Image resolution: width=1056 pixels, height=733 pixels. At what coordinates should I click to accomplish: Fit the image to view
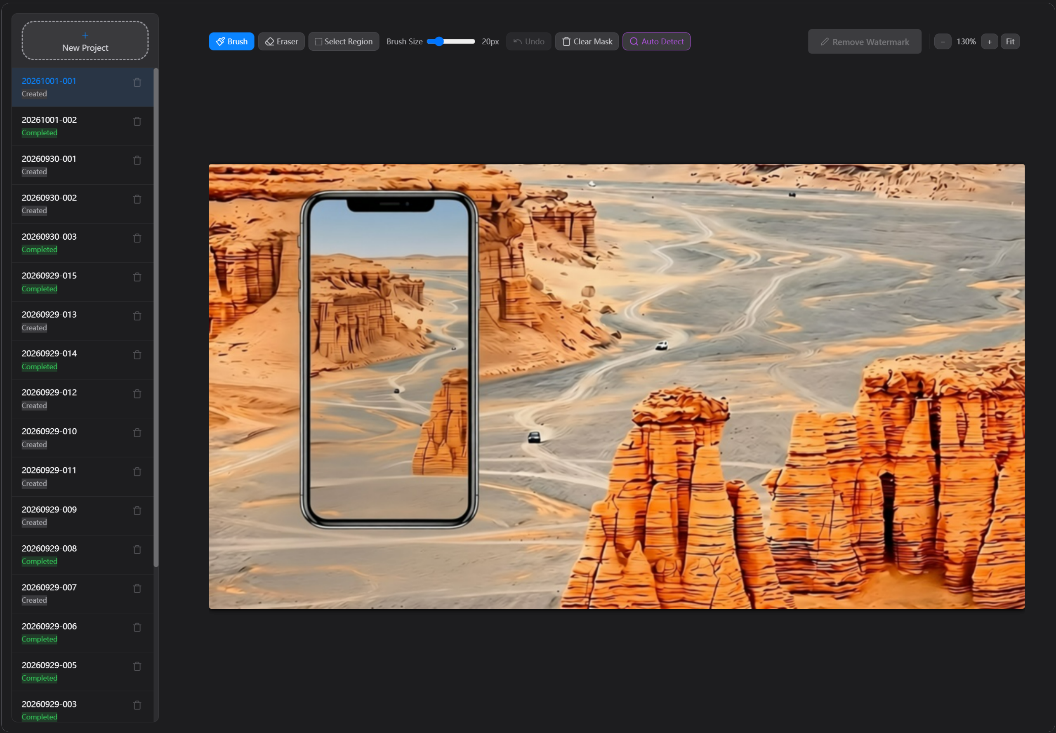(x=1010, y=42)
